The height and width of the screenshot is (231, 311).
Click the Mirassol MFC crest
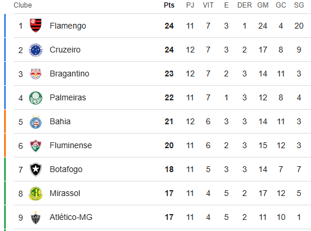(x=36, y=194)
